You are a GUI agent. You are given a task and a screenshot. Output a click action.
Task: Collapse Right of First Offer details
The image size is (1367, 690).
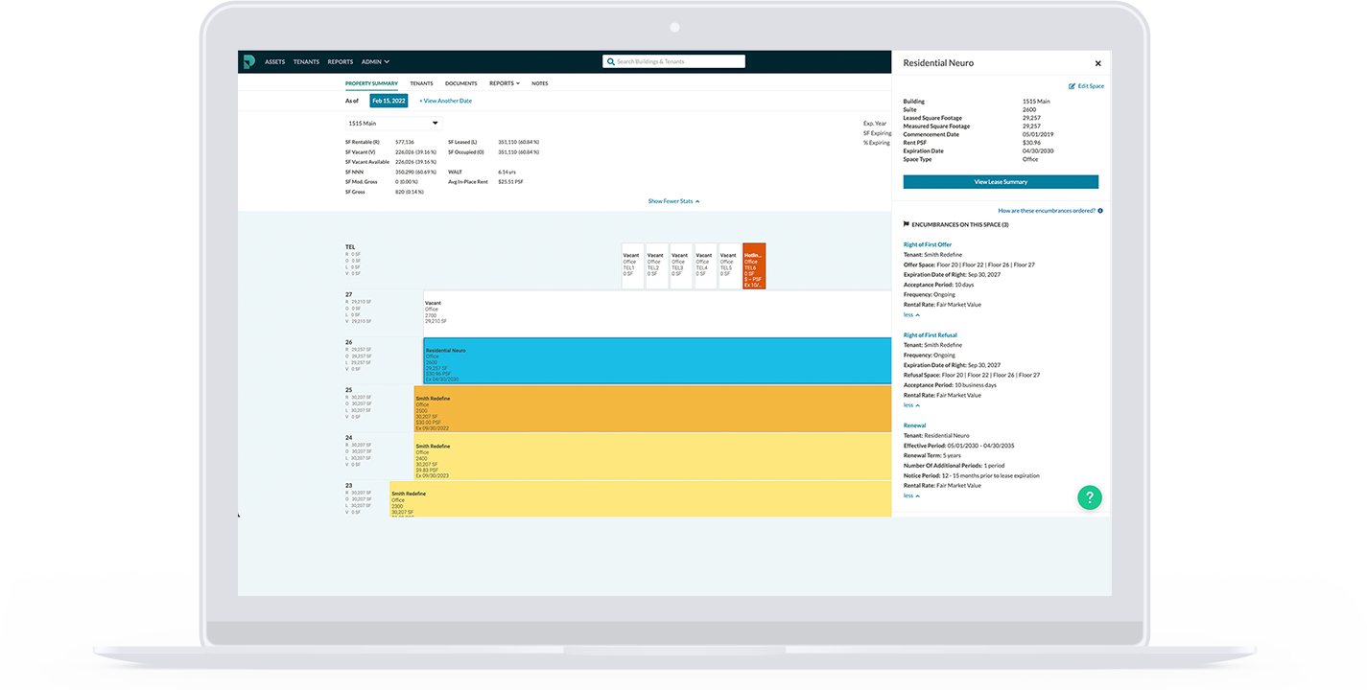click(910, 314)
